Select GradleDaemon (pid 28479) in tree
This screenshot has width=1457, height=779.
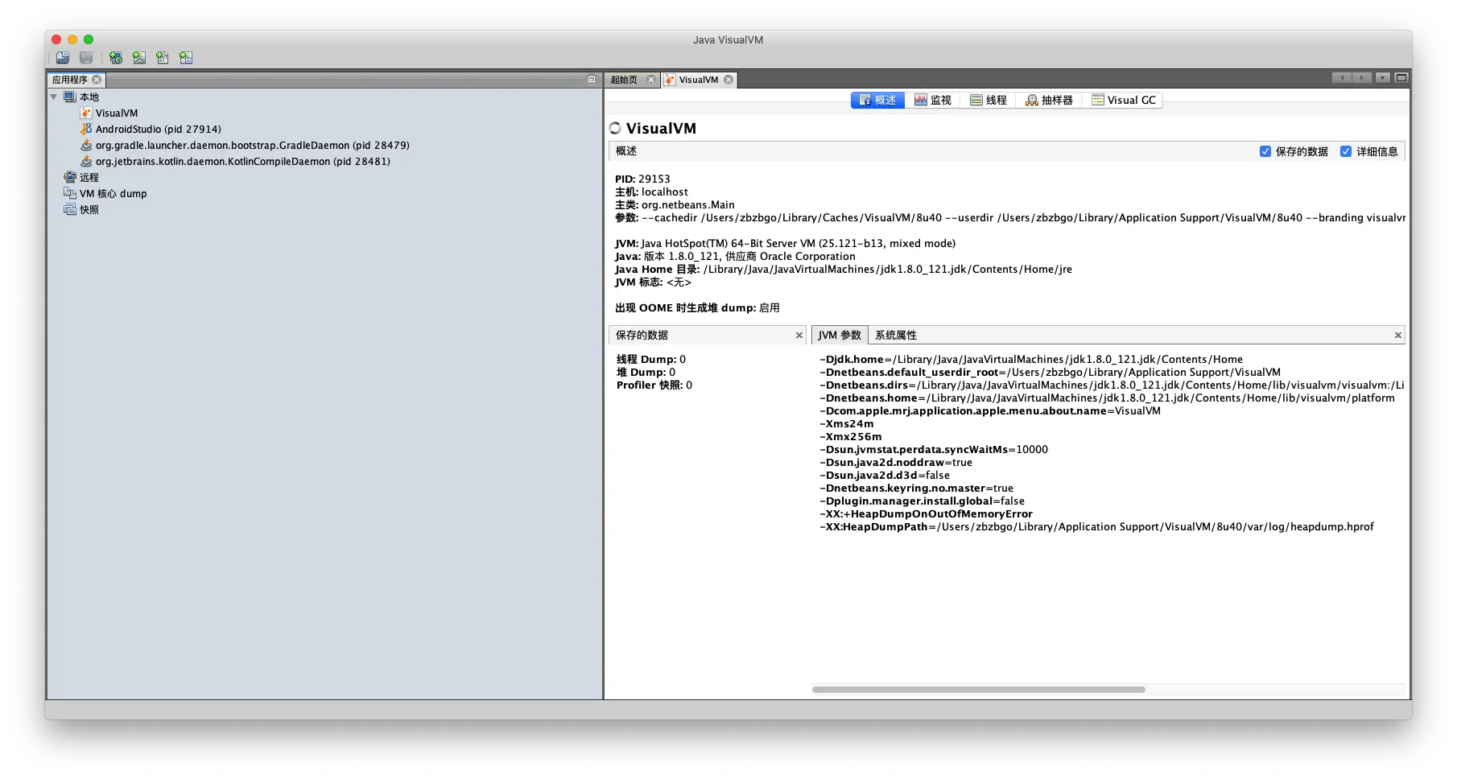coord(253,146)
